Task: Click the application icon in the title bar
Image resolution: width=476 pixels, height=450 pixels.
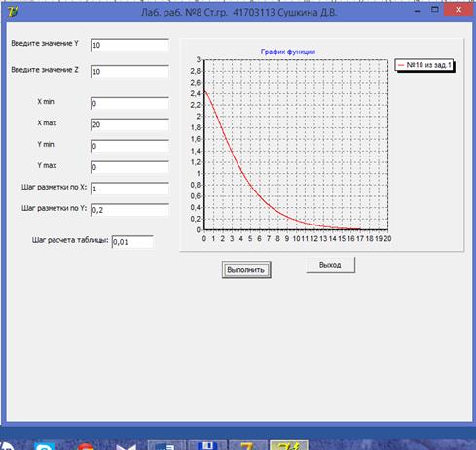Action: click(x=13, y=12)
